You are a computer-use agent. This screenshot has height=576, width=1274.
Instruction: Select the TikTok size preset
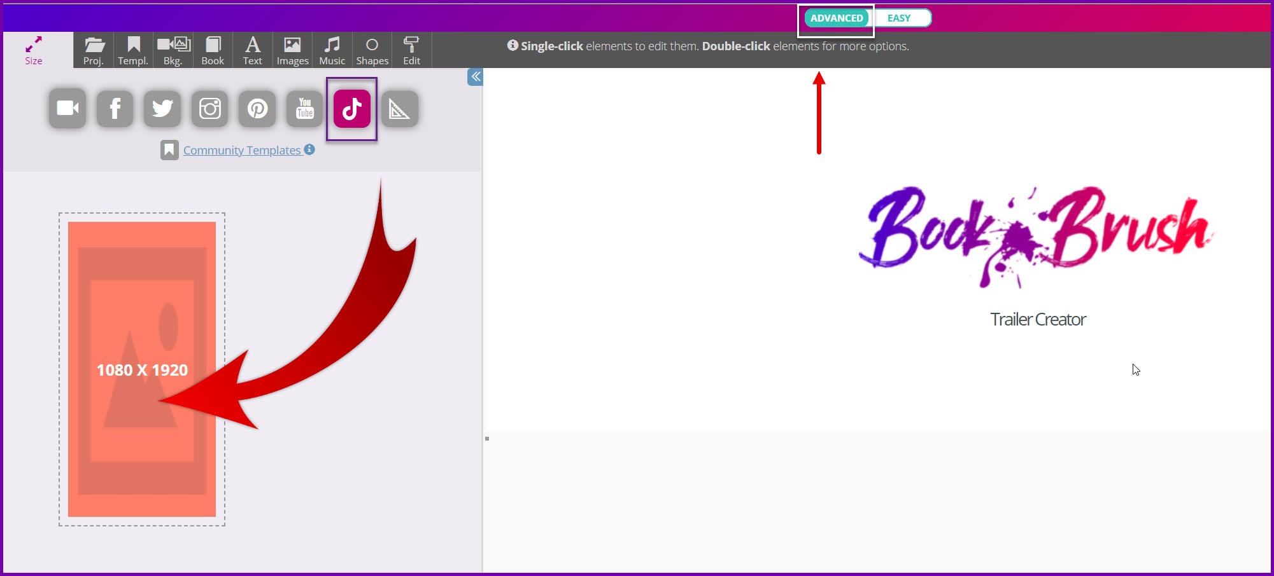(x=352, y=109)
